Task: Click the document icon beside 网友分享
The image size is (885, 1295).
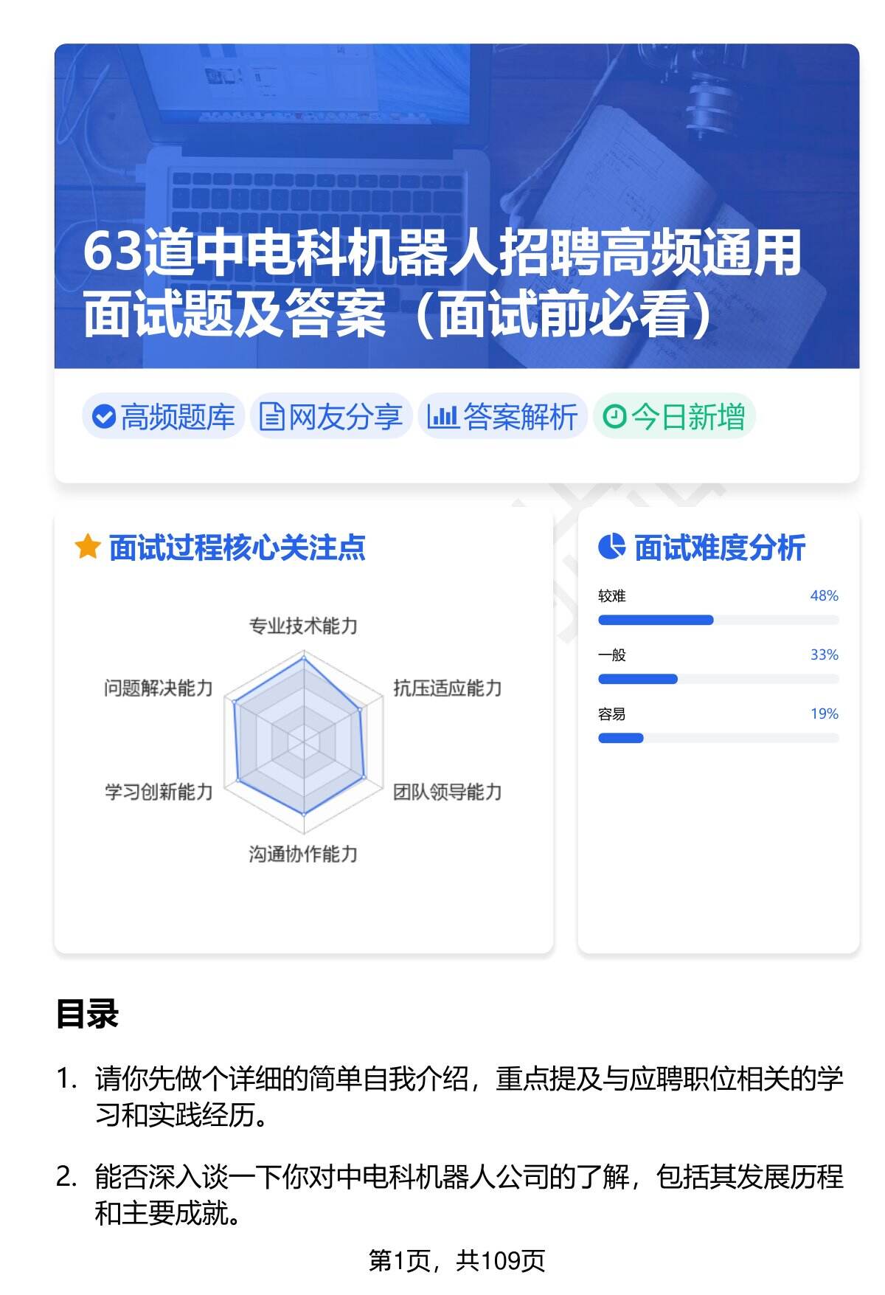Action: pyautogui.click(x=271, y=417)
